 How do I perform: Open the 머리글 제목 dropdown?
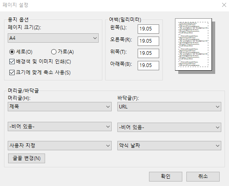(x=60, y=107)
